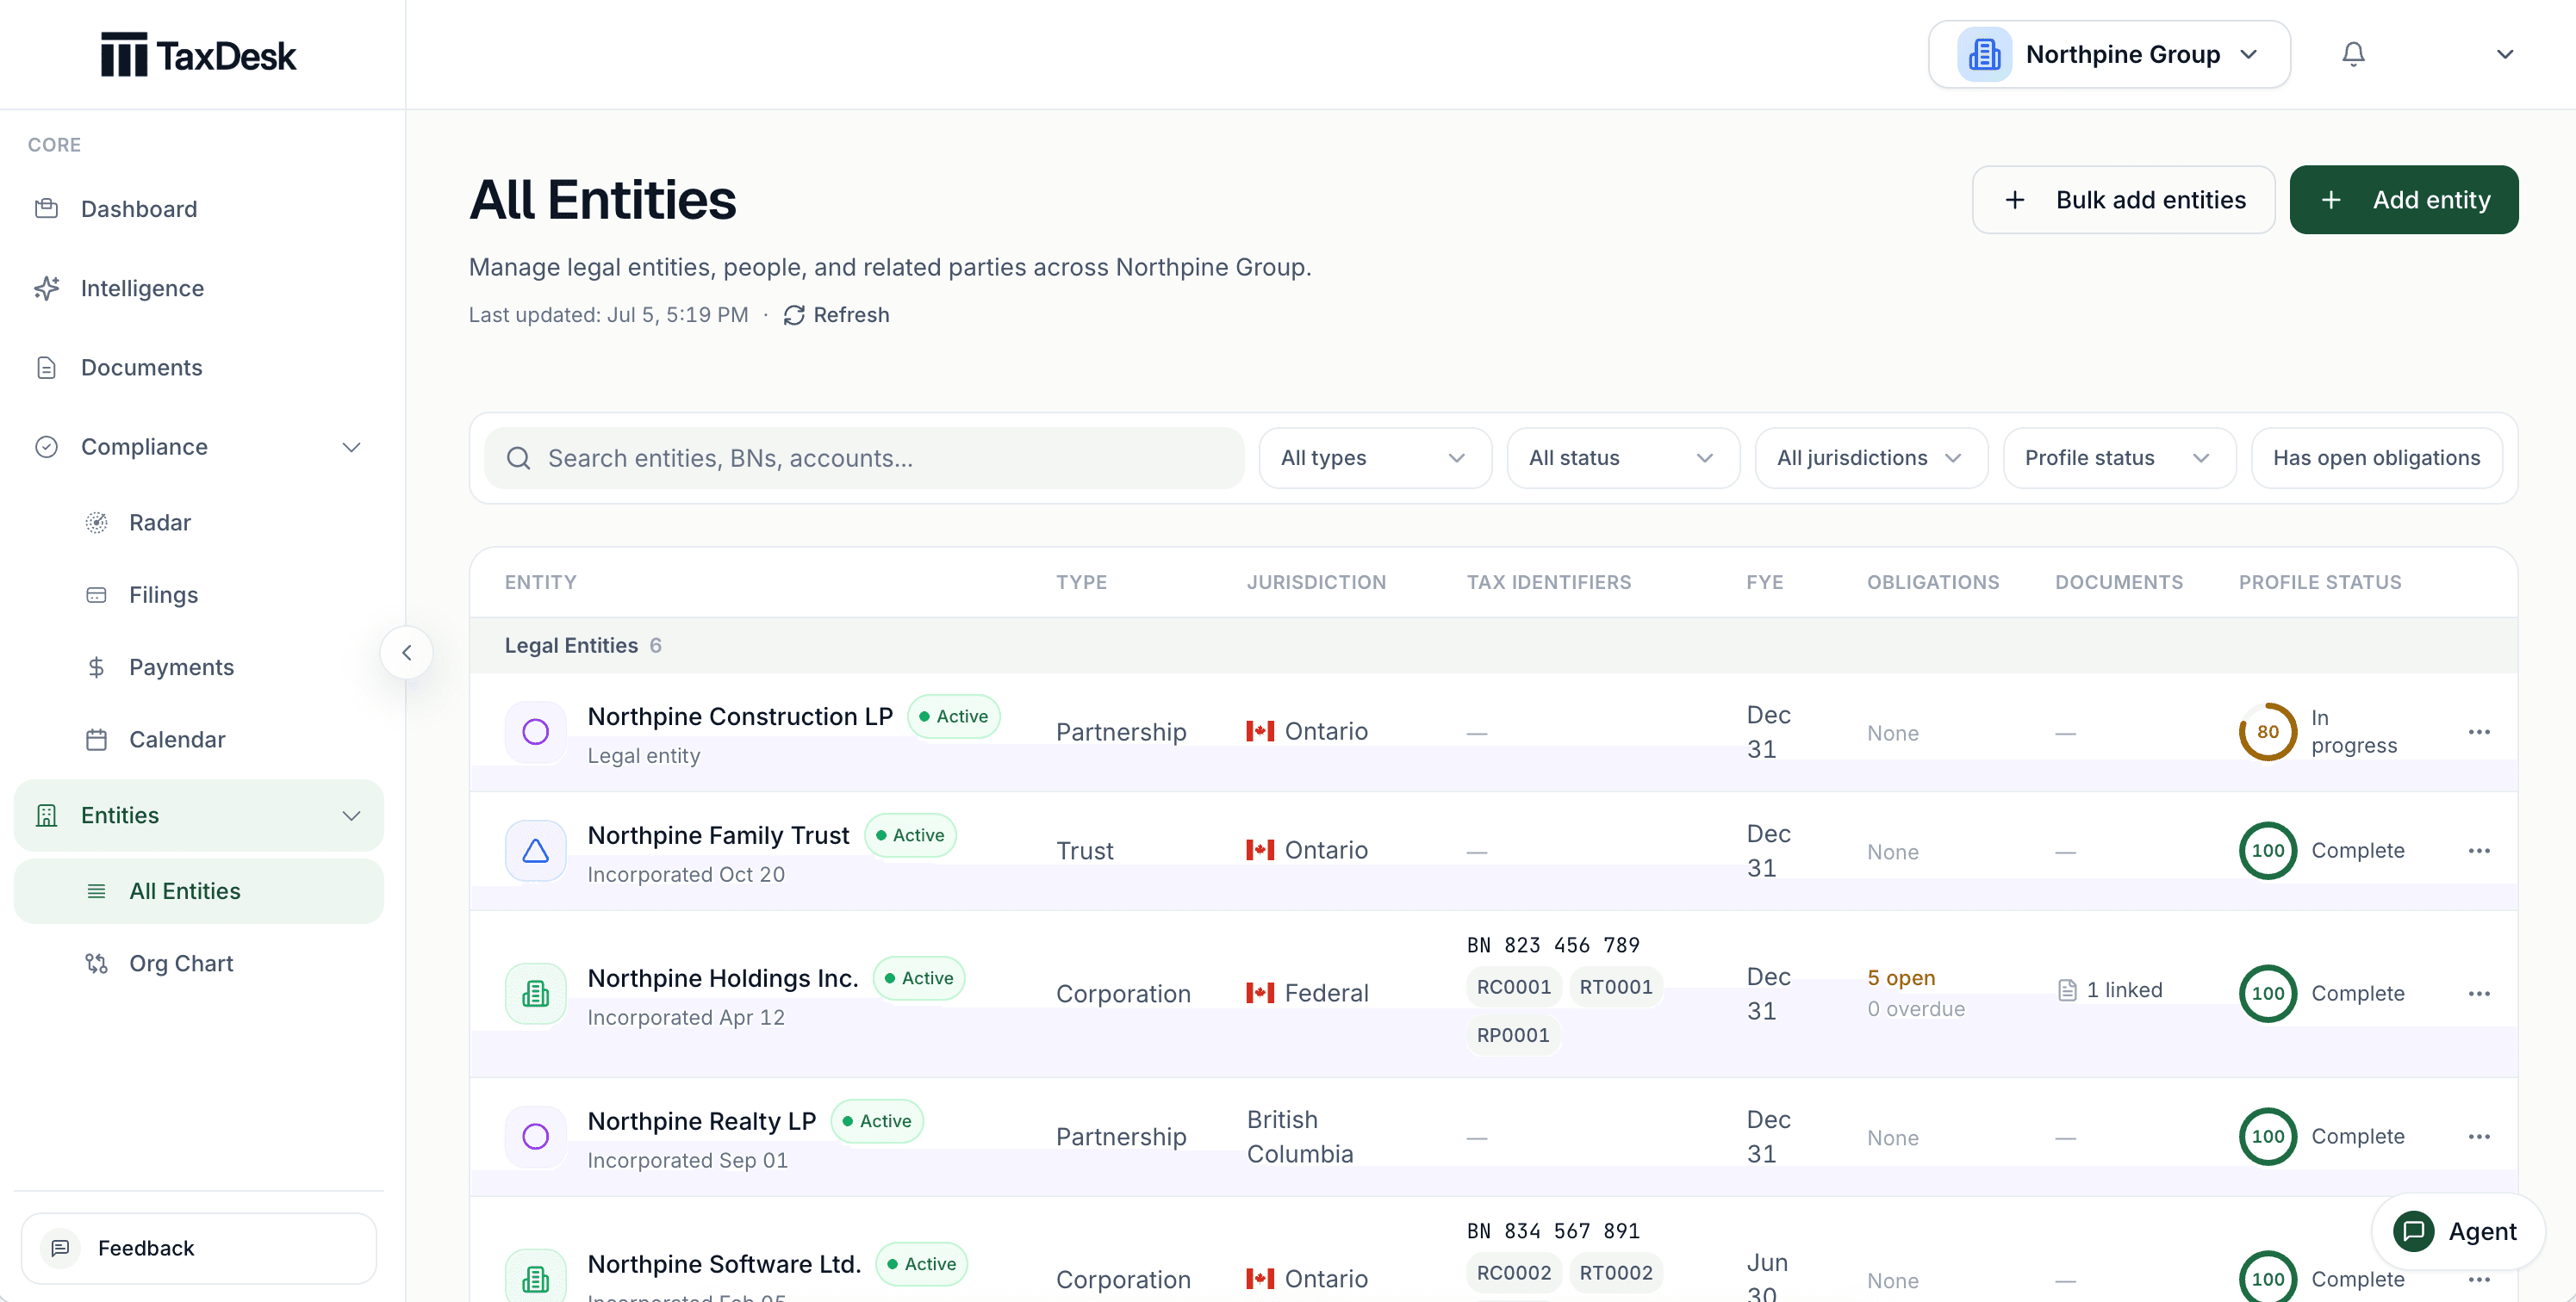Viewport: 2576px width, 1302px height.
Task: Open Northpine Holdings Inc. entity link
Action: [x=723, y=978]
